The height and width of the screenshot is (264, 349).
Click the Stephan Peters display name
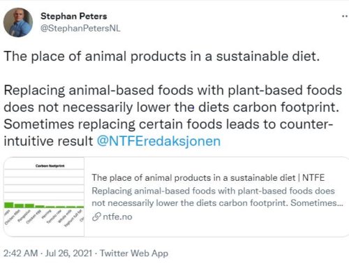[74, 16]
